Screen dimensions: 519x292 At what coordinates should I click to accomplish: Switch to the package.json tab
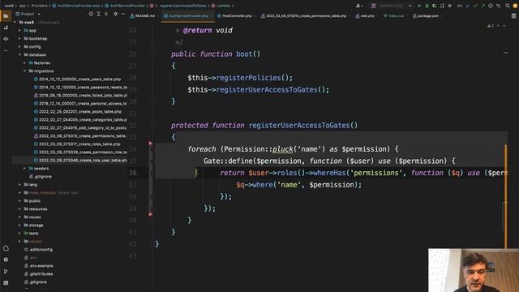pos(426,16)
